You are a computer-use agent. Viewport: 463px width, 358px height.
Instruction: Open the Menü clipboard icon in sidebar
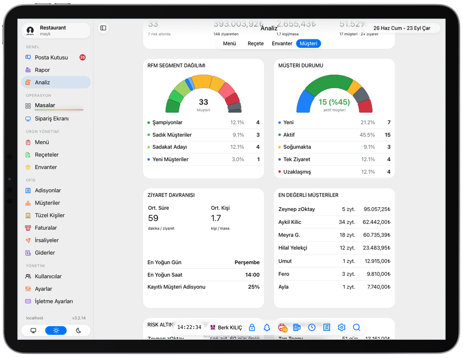pos(28,142)
